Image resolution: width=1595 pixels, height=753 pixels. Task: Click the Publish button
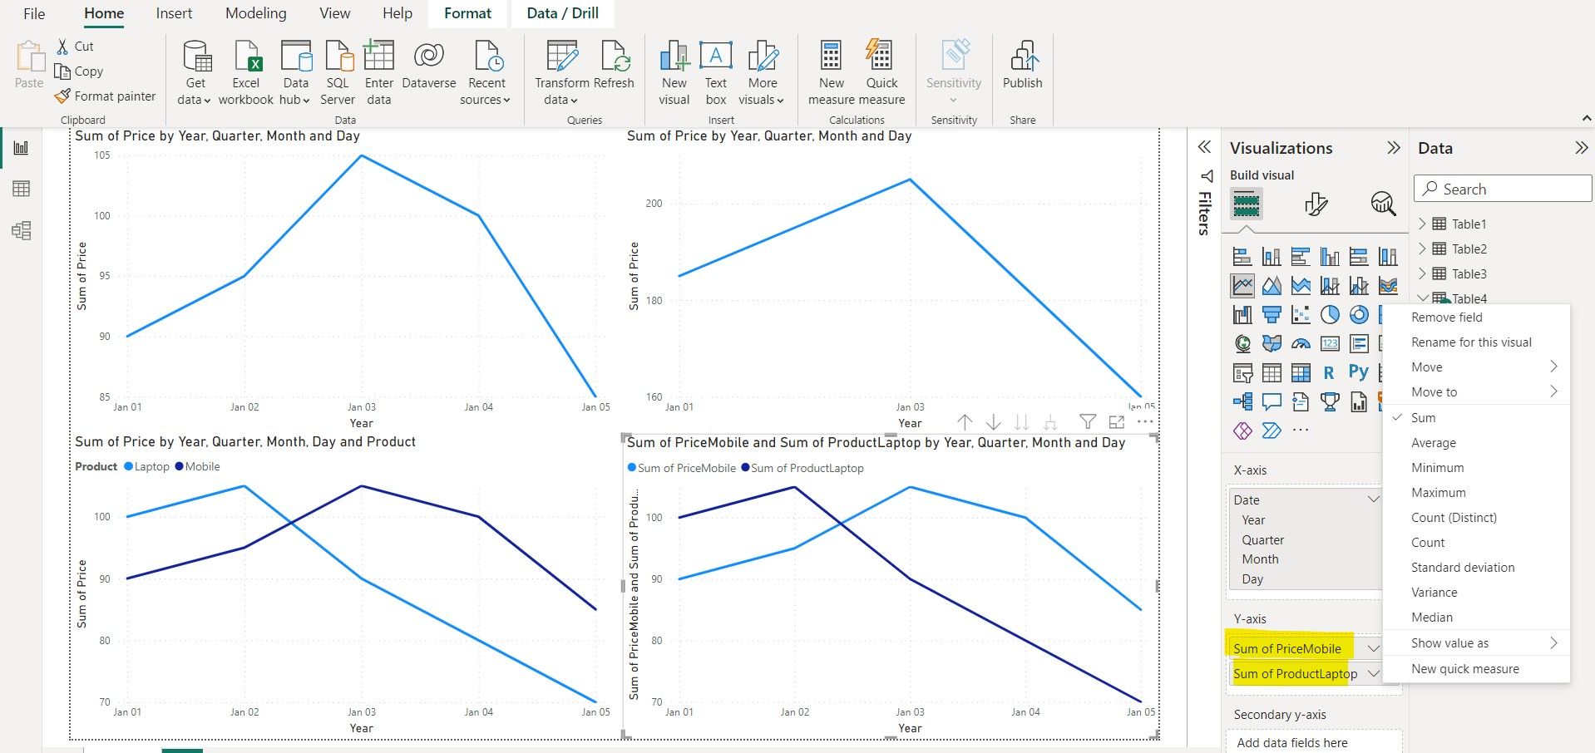click(x=1022, y=66)
